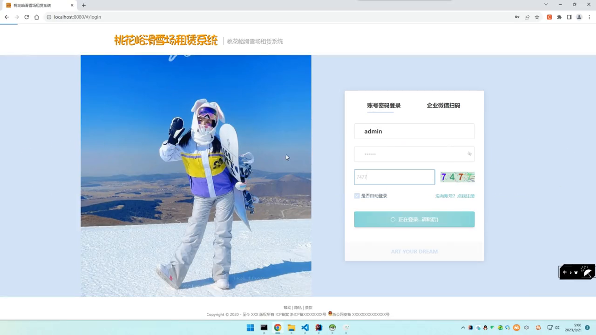Toggle the 是否自动登录 checkbox

pyautogui.click(x=357, y=196)
